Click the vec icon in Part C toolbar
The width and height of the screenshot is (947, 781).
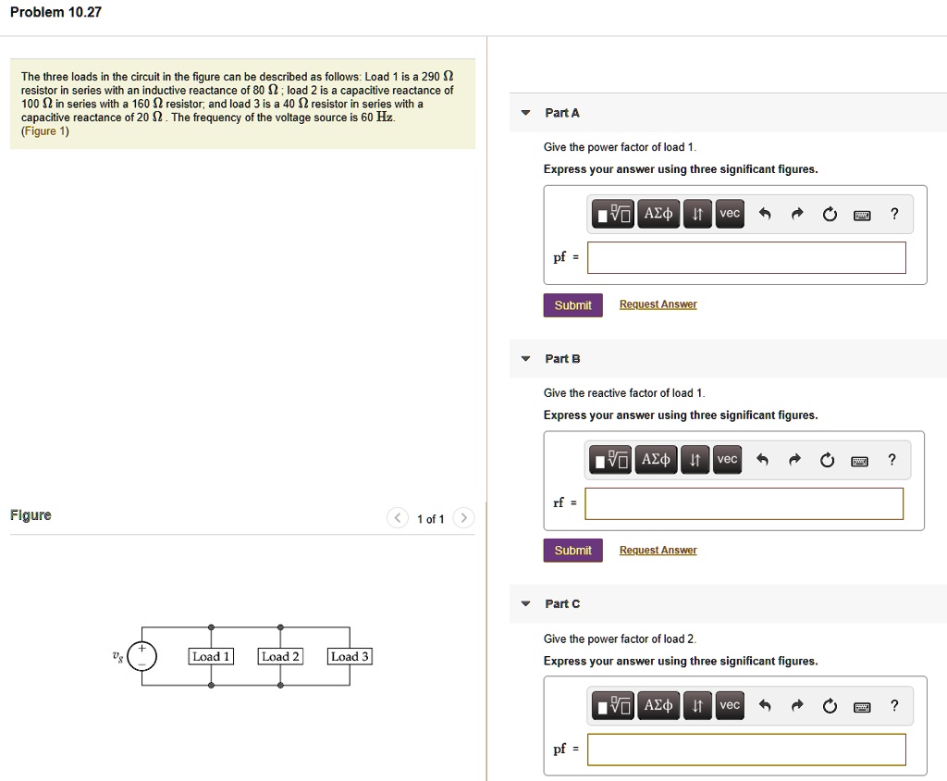pos(730,705)
